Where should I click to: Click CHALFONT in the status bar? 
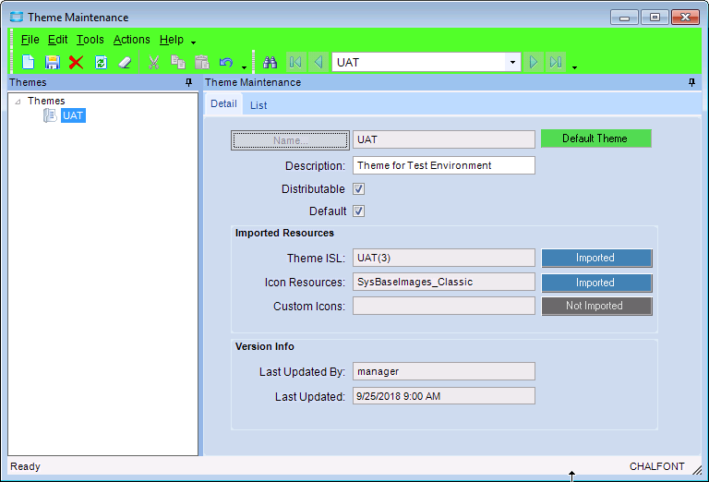656,466
